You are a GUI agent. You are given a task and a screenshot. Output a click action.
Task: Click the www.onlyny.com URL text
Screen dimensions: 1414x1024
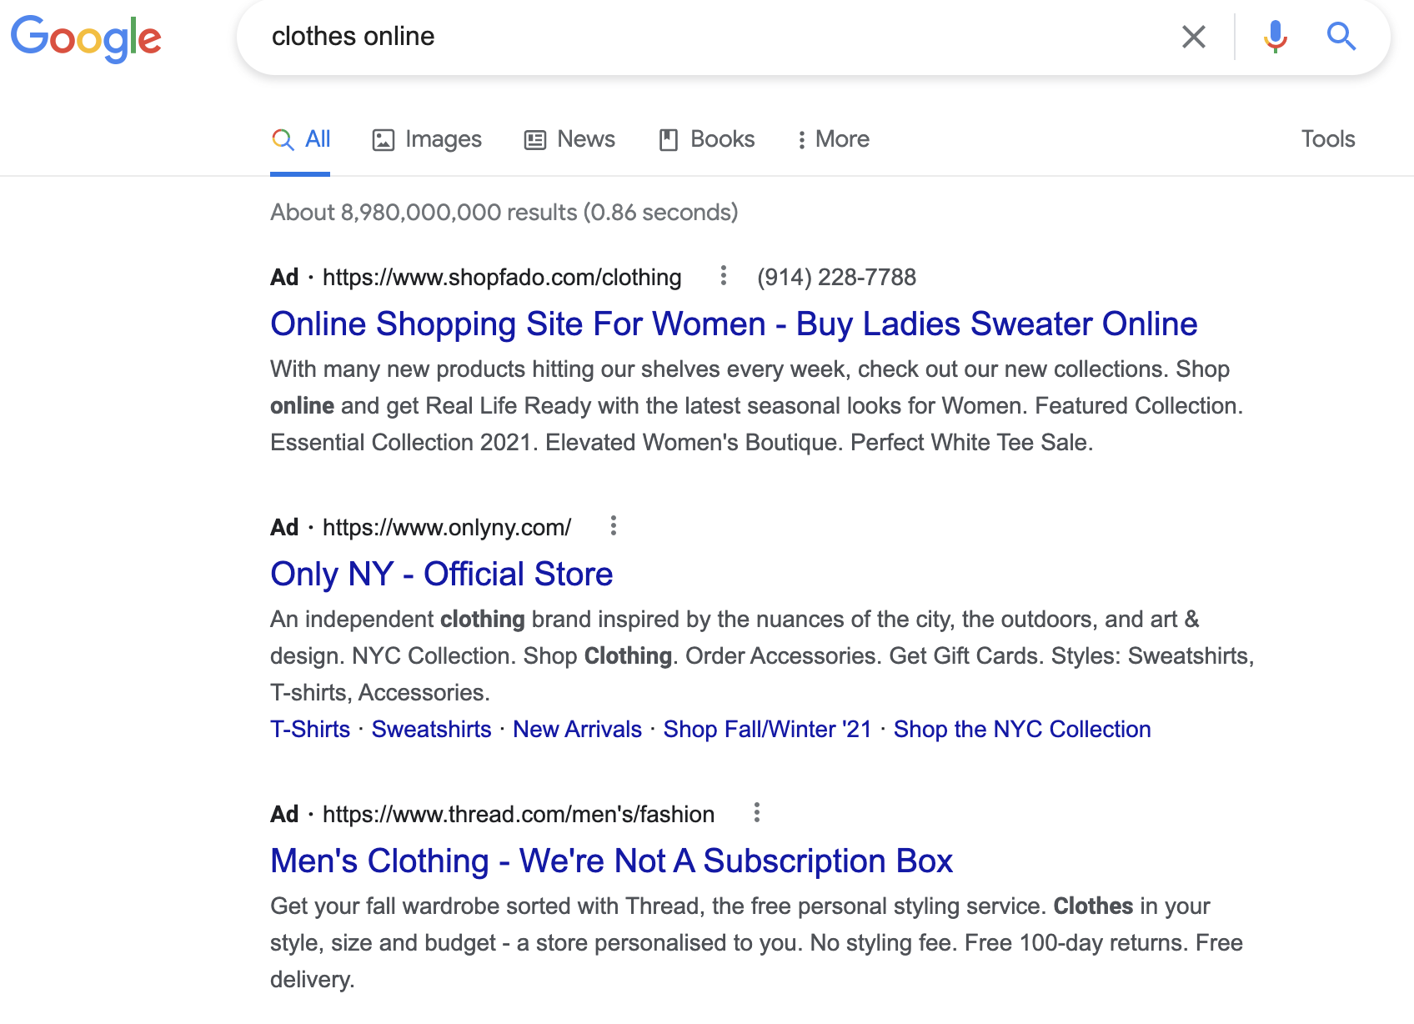[447, 527]
